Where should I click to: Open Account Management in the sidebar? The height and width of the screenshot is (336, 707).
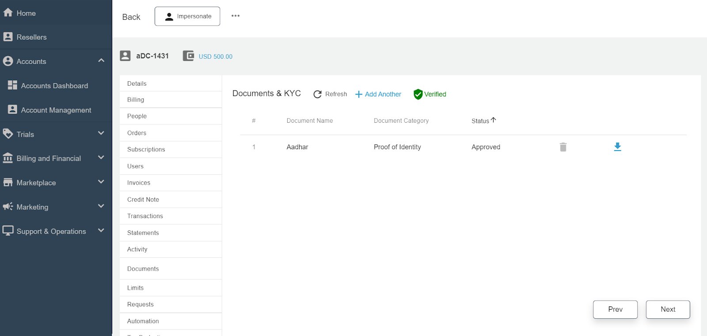click(56, 110)
